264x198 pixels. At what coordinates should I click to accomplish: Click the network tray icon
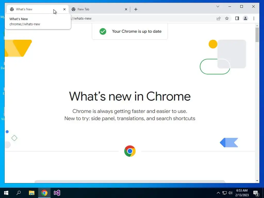point(225,193)
